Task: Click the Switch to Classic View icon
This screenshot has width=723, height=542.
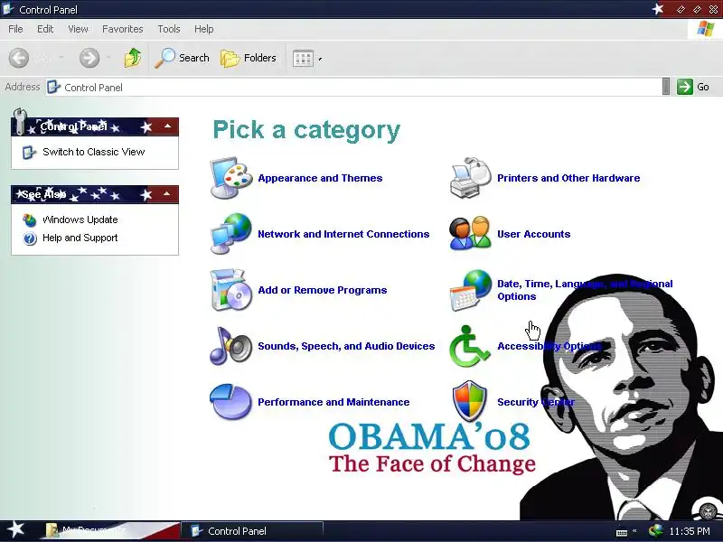Action: [x=30, y=152]
